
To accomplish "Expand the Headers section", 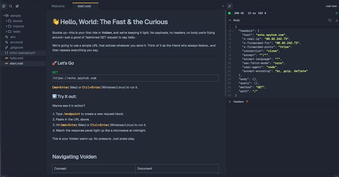I will [x=230, y=101].
